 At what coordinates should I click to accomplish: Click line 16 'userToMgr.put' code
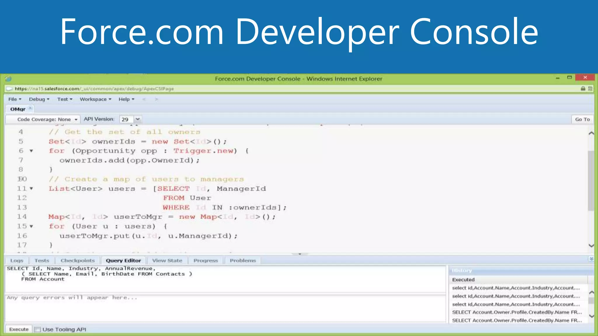[149, 236]
